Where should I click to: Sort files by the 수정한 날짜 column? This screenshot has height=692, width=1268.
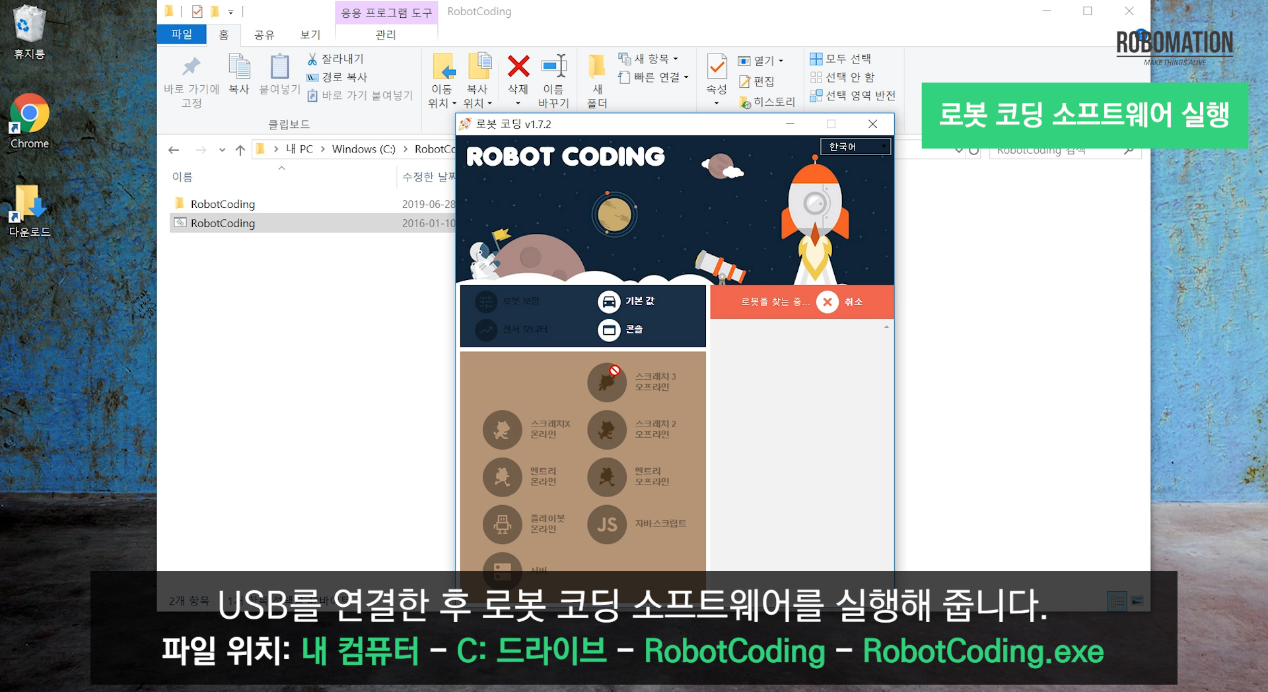[x=428, y=177]
